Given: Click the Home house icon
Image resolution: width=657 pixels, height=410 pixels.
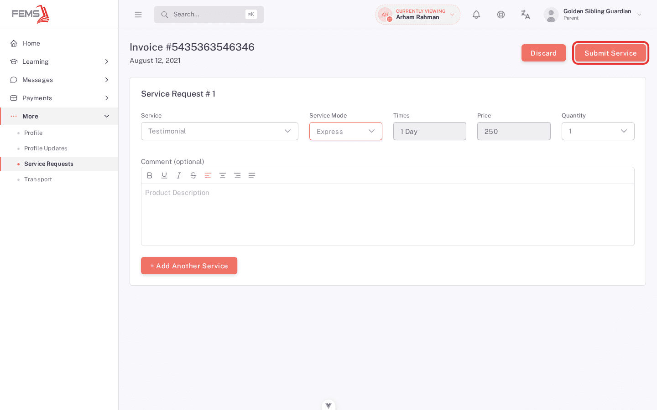Looking at the screenshot, I should pyautogui.click(x=14, y=43).
